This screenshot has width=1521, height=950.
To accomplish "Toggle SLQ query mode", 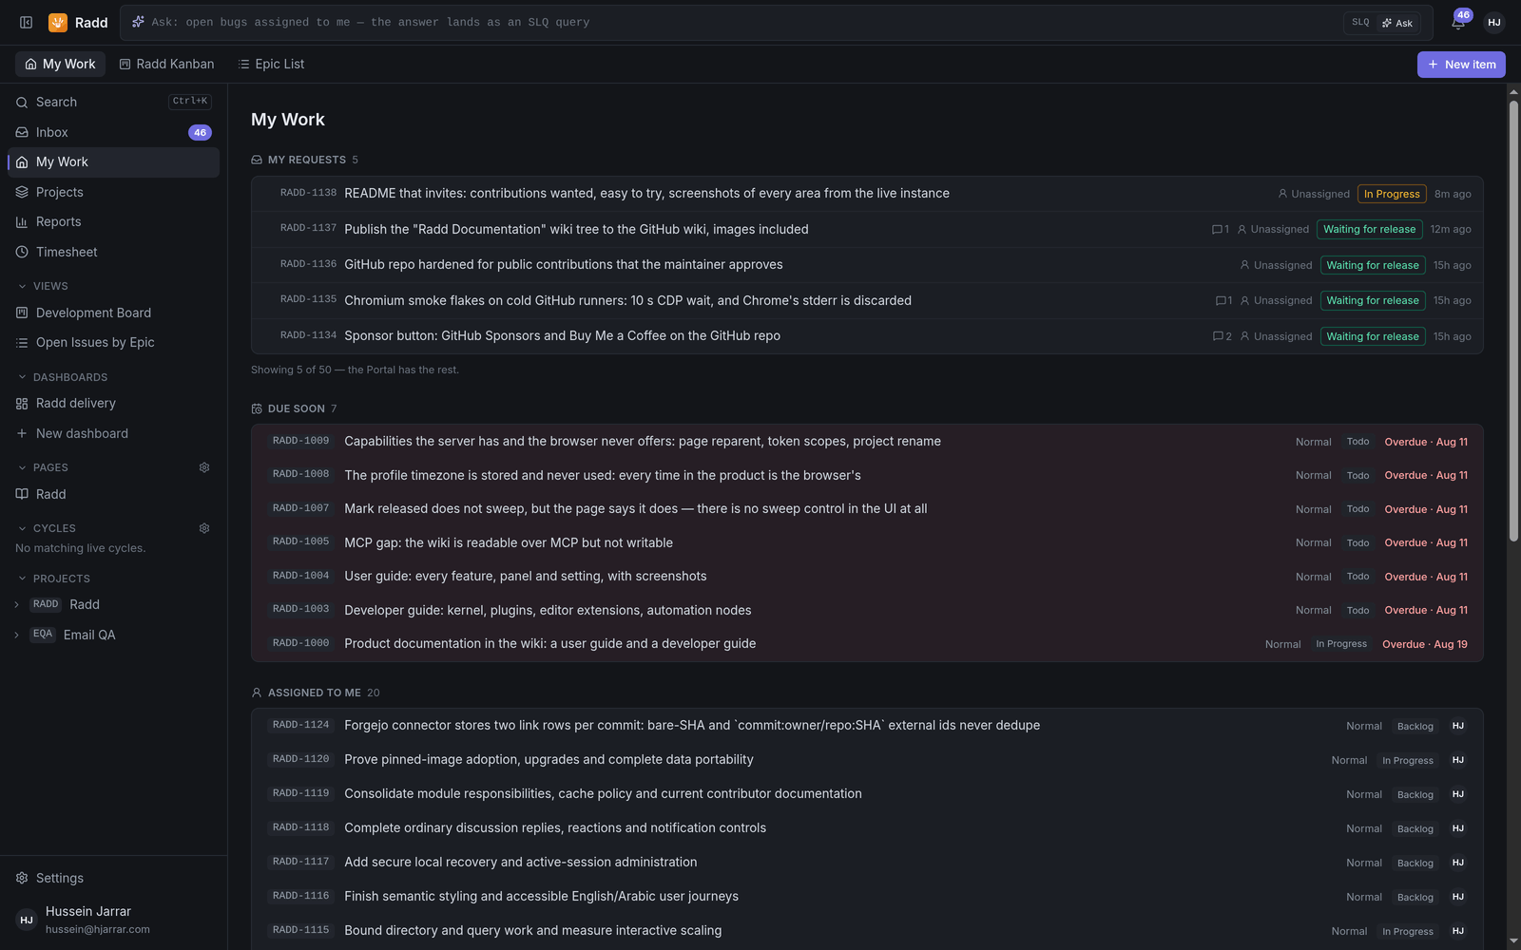I will point(1360,23).
